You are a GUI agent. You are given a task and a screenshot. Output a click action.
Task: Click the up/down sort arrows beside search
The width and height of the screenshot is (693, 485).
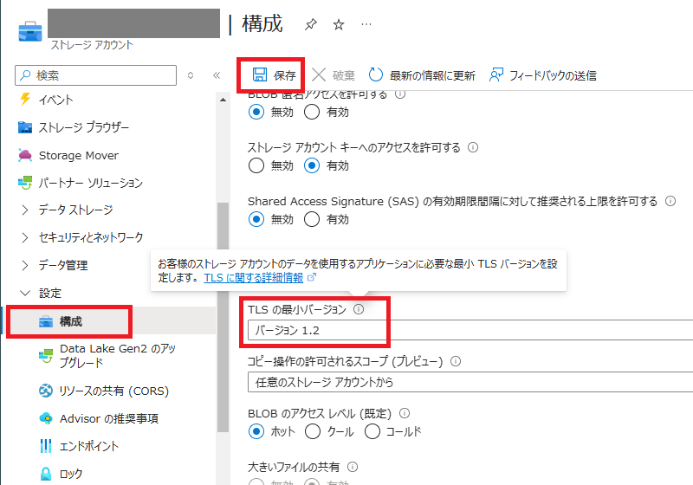[191, 75]
